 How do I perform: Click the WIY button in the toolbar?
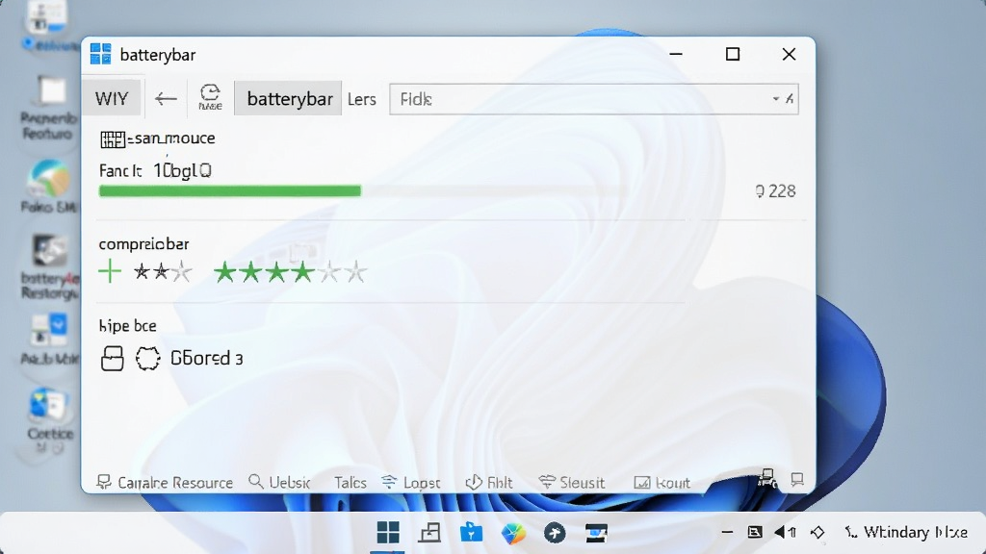(x=112, y=99)
